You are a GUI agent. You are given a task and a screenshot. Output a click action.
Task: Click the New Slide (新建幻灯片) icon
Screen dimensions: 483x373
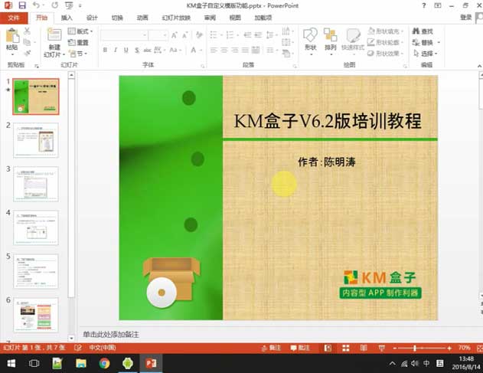54,34
